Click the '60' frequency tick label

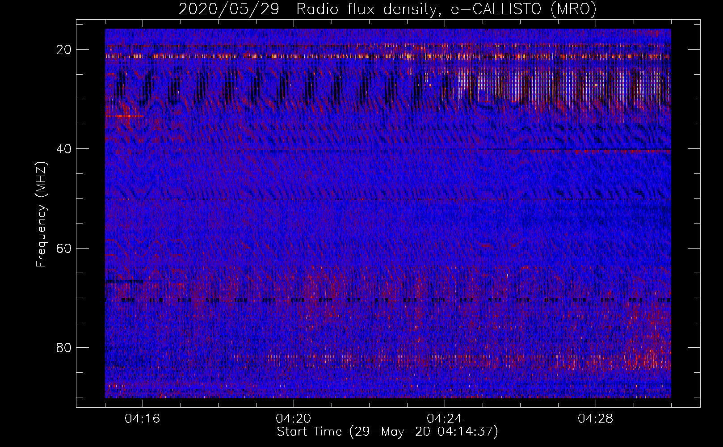[64, 248]
